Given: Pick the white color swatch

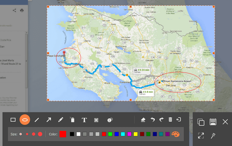Looking at the screenshot, I should click(78, 134).
